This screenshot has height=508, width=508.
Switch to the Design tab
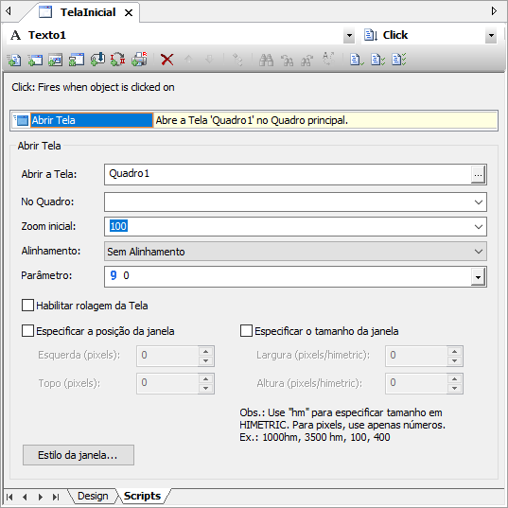tap(93, 496)
